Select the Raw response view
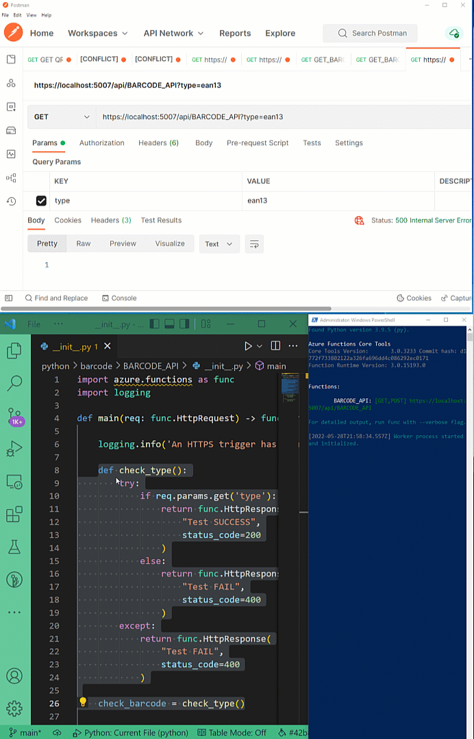Image resolution: width=474 pixels, height=739 pixels. (x=84, y=244)
